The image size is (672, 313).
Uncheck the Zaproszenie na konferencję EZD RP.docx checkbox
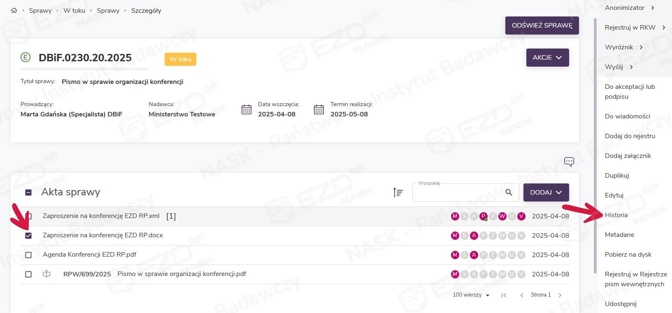(28, 236)
